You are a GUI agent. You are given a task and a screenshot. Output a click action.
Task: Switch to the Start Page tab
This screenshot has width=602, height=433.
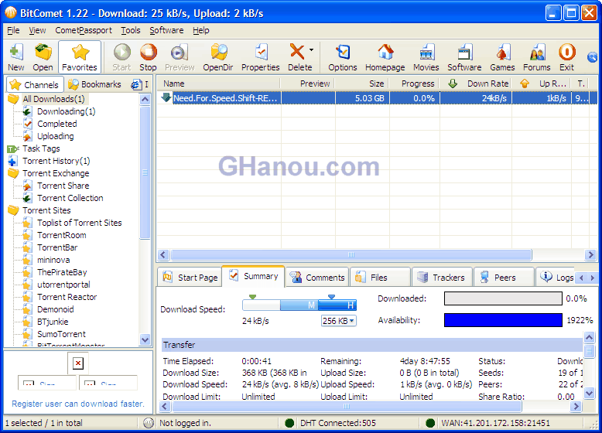(190, 278)
